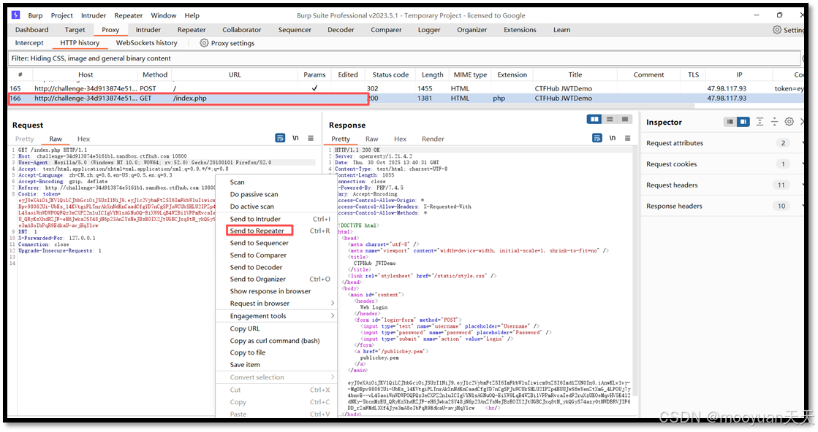The height and width of the screenshot is (432, 818).
Task: Switch to the Sequencer tab
Action: click(x=295, y=30)
